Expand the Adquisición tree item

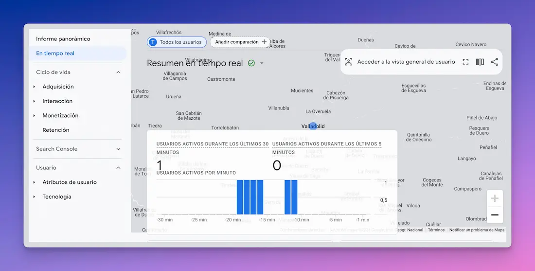click(x=35, y=87)
